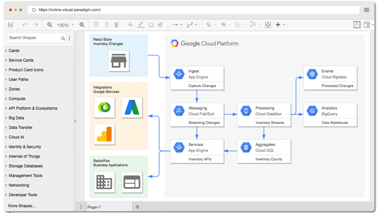The width and height of the screenshot is (379, 213).
Task: Select the Messaging Cloud Pub/Sub card
Action: click(x=197, y=115)
